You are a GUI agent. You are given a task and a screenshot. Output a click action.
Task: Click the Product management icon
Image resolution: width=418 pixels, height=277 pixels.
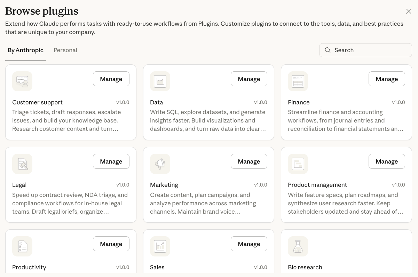coord(298,164)
